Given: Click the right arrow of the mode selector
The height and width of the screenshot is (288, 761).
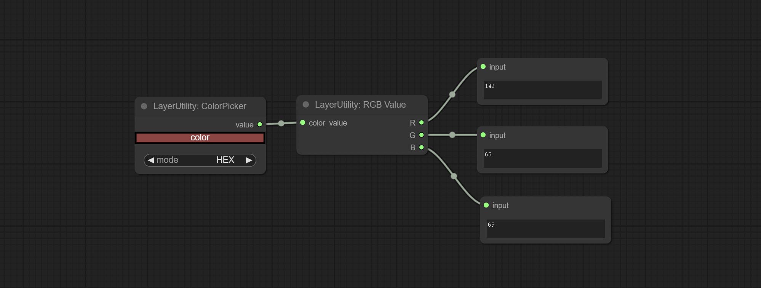Looking at the screenshot, I should (x=249, y=160).
